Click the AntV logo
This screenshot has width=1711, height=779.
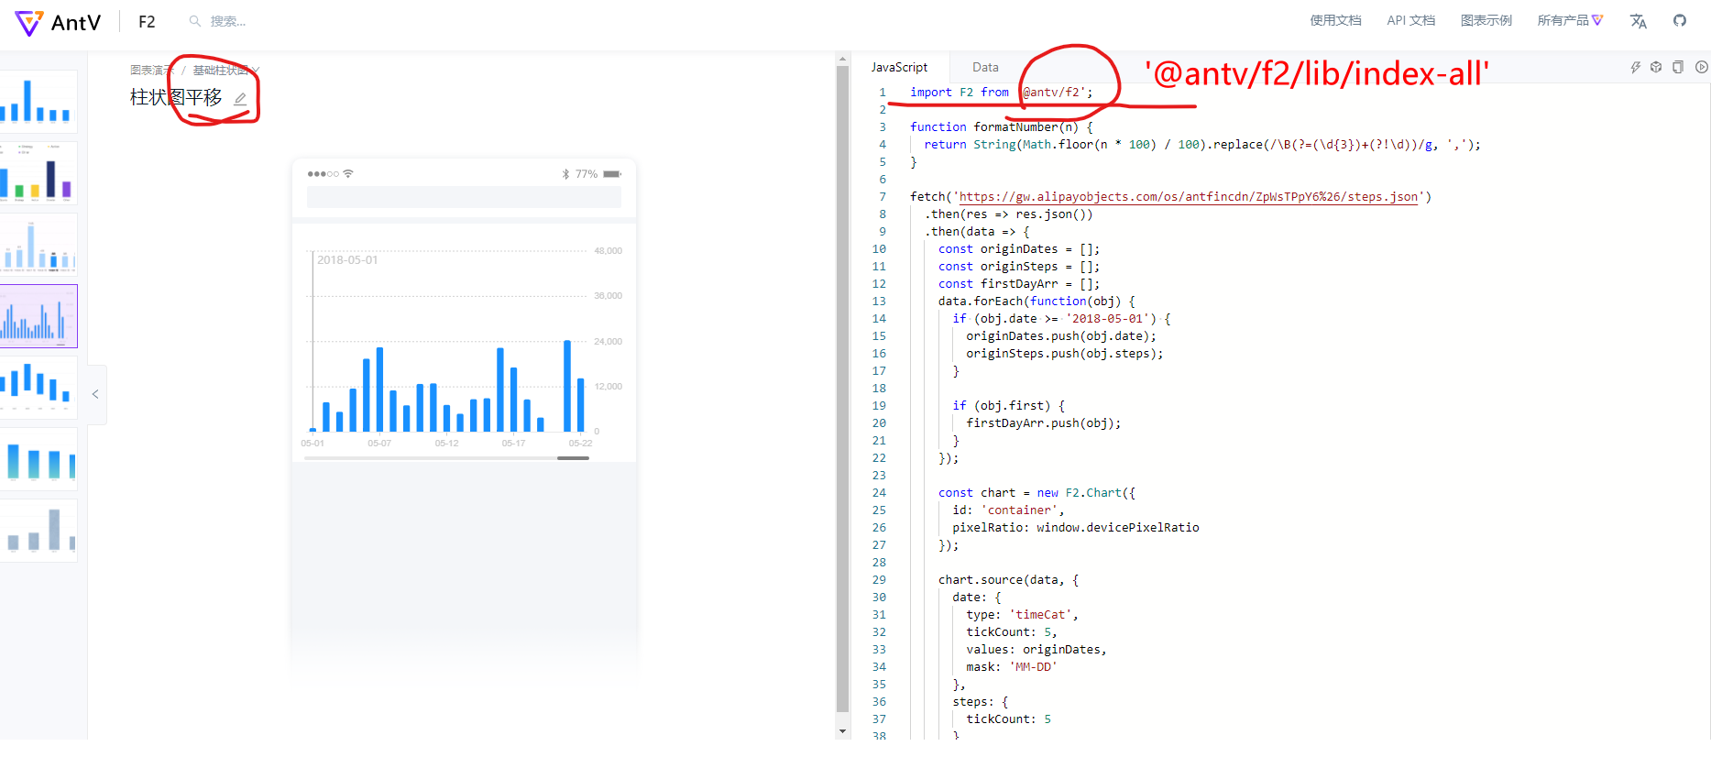(58, 22)
